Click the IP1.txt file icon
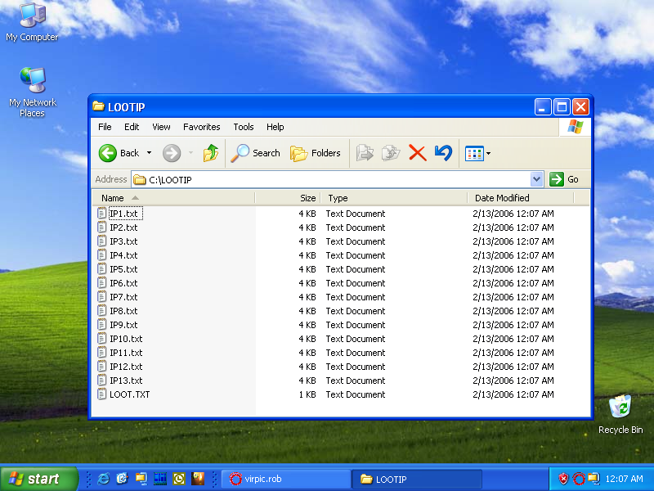Image resolution: width=654 pixels, height=491 pixels. tap(101, 214)
